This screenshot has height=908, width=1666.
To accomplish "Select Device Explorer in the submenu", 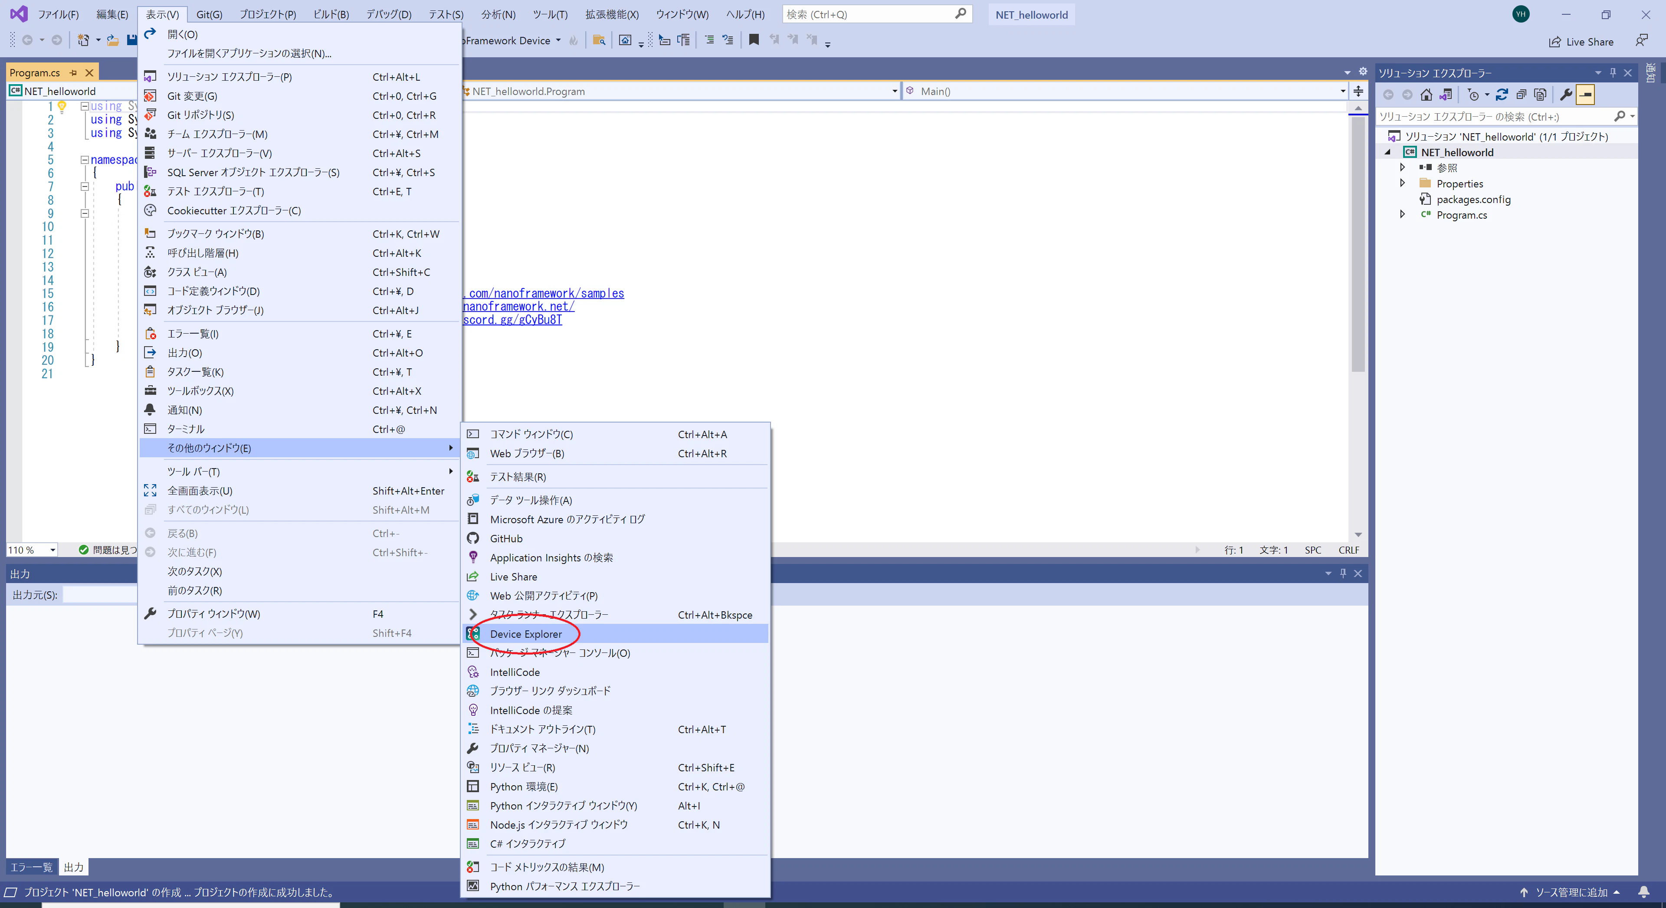I will pos(526,634).
